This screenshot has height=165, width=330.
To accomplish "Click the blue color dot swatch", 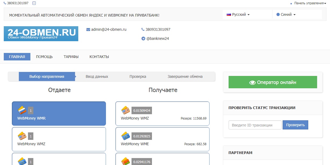I will pyautogui.click(x=278, y=15).
